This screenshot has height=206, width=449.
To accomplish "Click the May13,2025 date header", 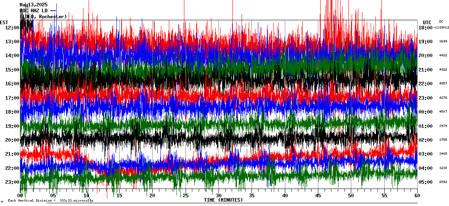I will (x=33, y=5).
